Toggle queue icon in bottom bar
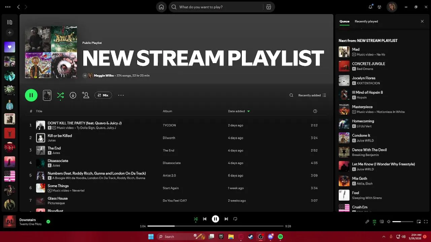 click(374, 222)
